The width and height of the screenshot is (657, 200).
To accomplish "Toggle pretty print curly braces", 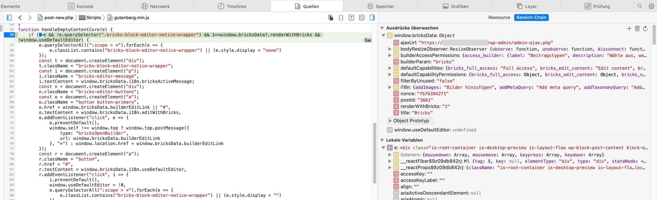I will point(341,17).
